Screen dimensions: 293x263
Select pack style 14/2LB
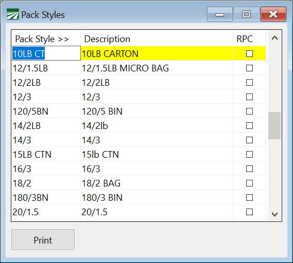[46, 126]
